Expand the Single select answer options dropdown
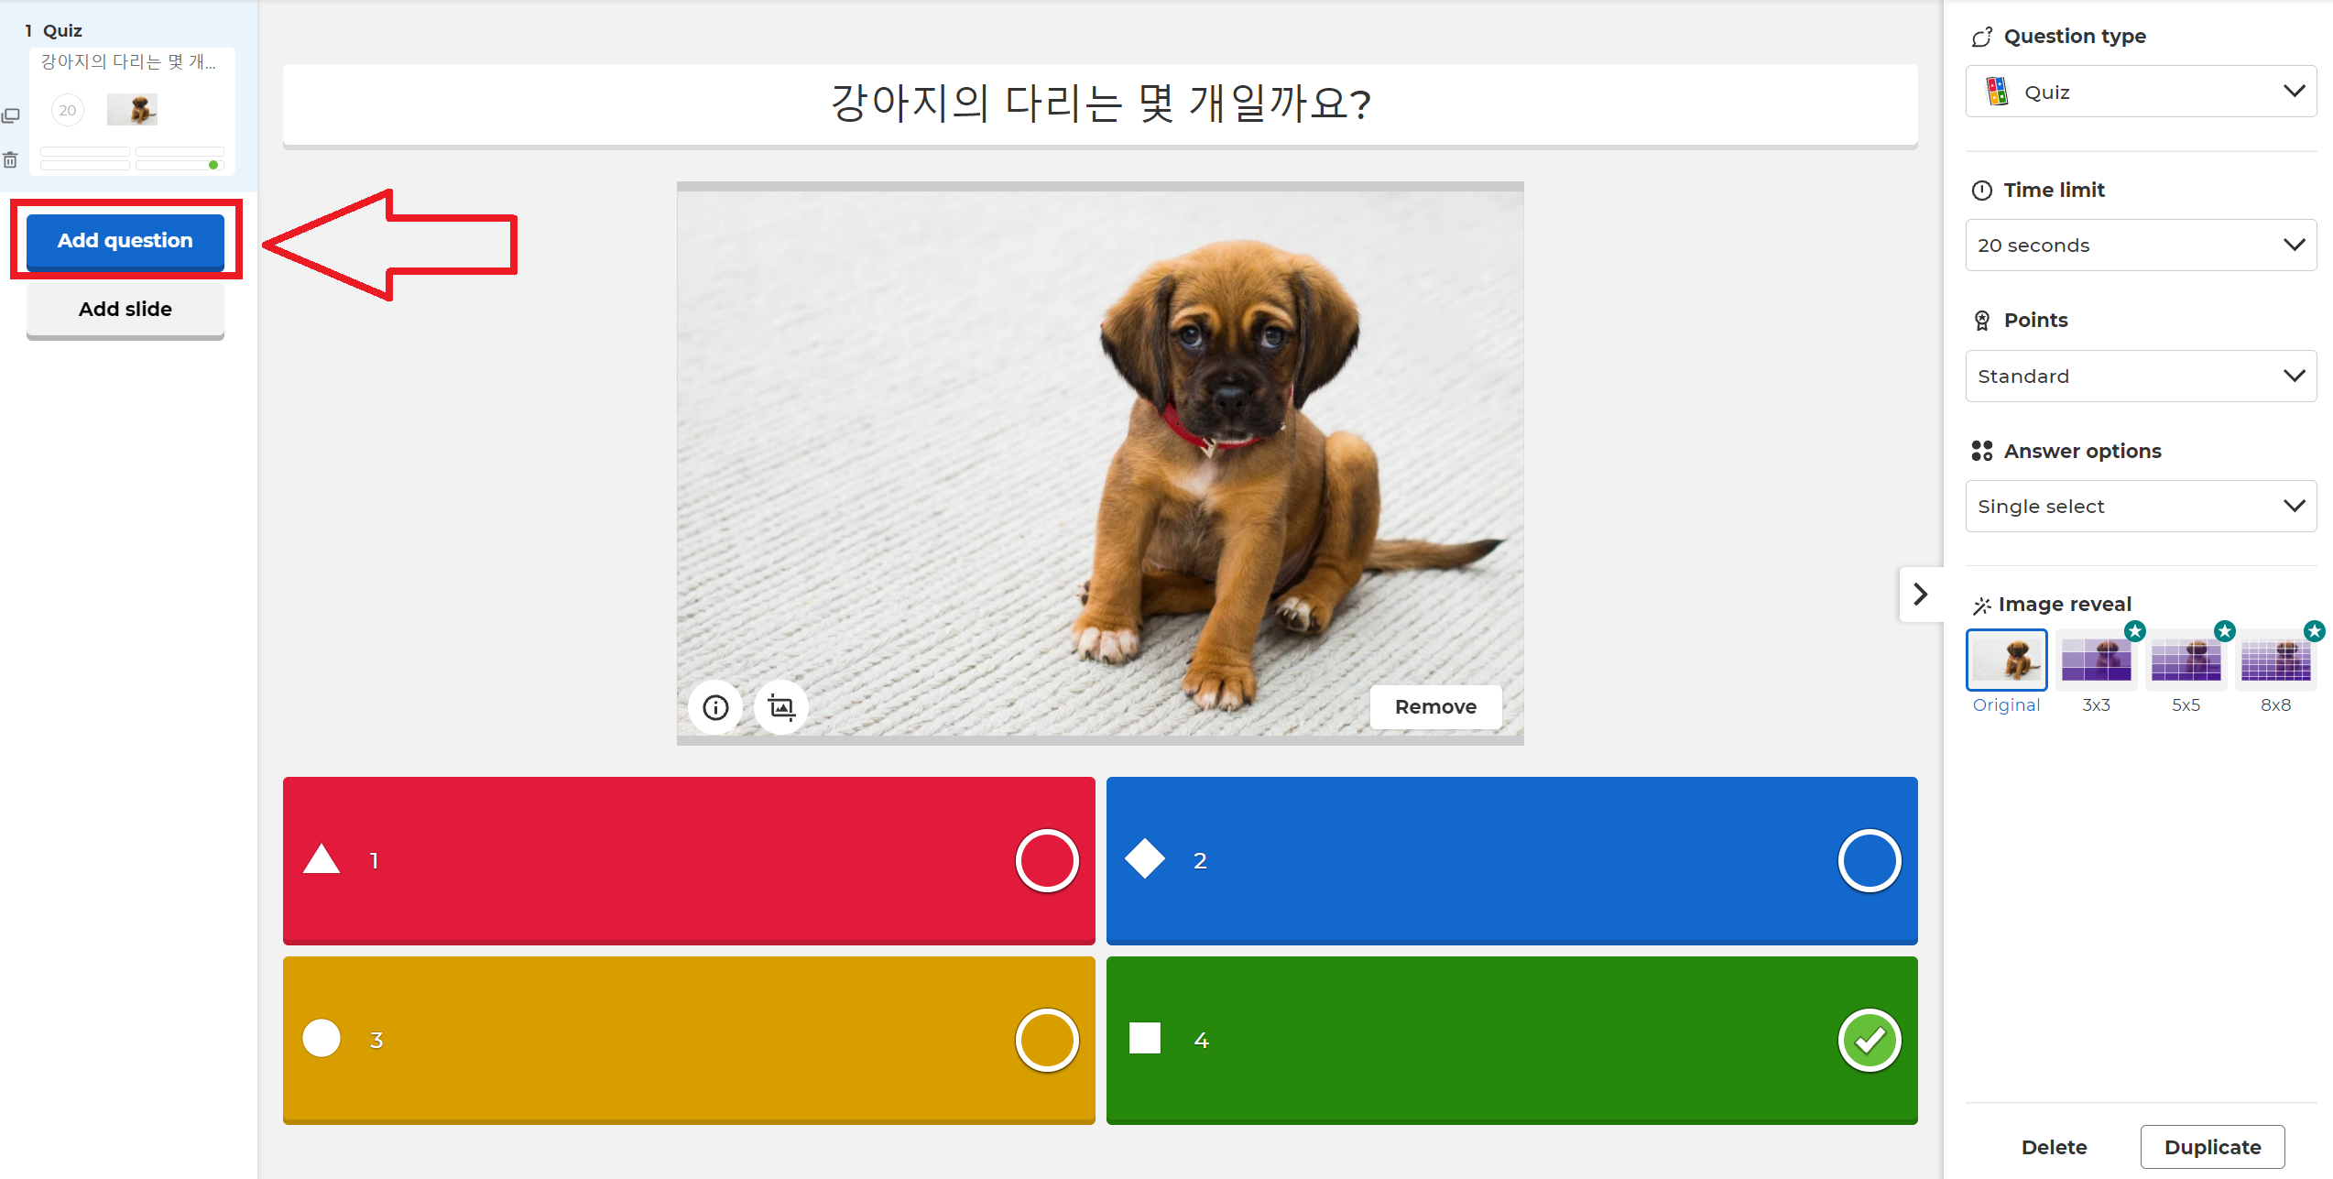The image size is (2333, 1179). tap(2140, 506)
